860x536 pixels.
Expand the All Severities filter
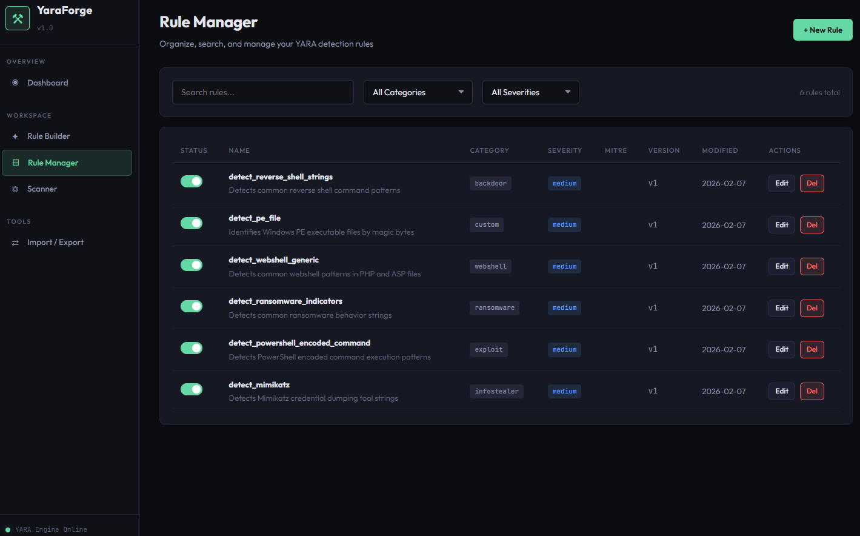pyautogui.click(x=530, y=92)
